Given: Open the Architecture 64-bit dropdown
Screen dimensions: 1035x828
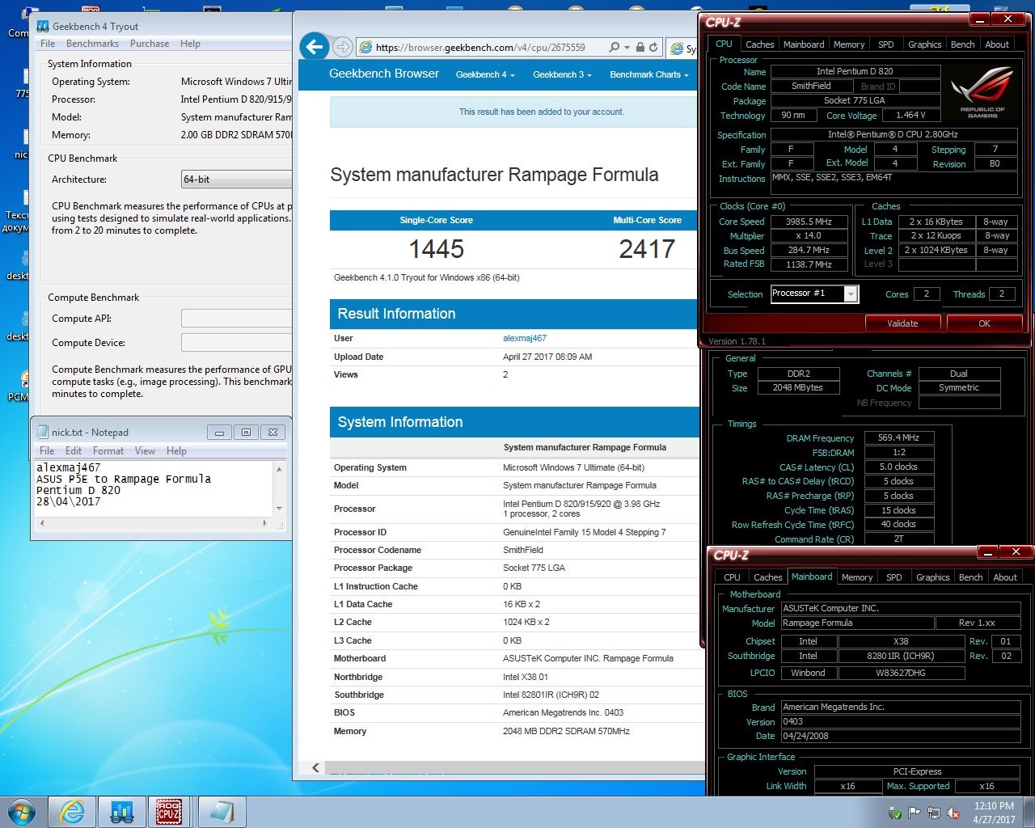Looking at the screenshot, I should coord(236,180).
